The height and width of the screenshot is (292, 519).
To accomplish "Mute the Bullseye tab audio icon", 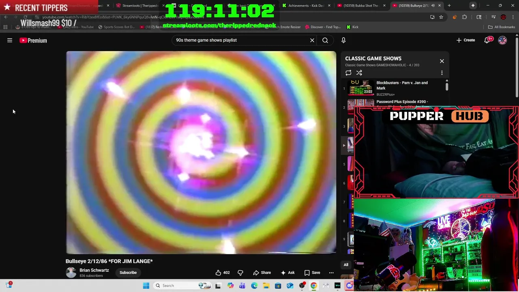I will tap(433, 6).
